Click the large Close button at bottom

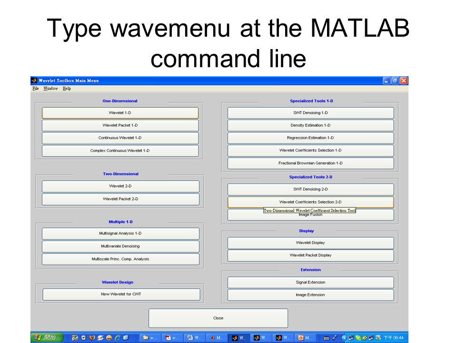coord(219,318)
